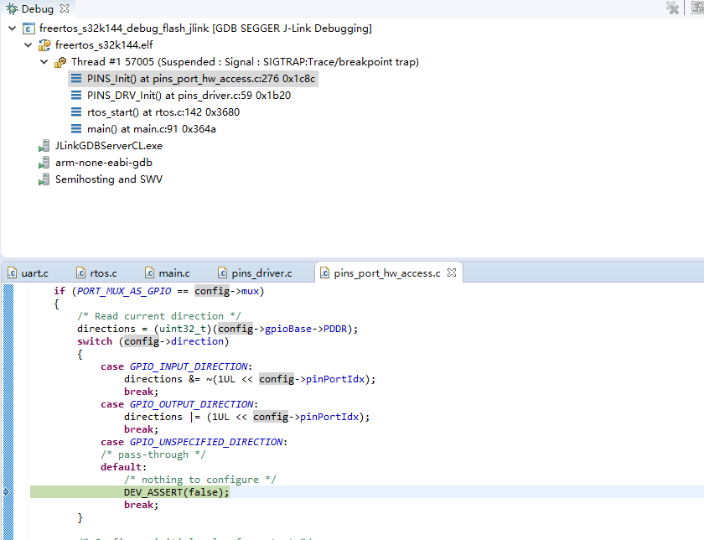Select Thread #1 57005 suspended entry
The height and width of the screenshot is (540, 704).
tap(245, 61)
